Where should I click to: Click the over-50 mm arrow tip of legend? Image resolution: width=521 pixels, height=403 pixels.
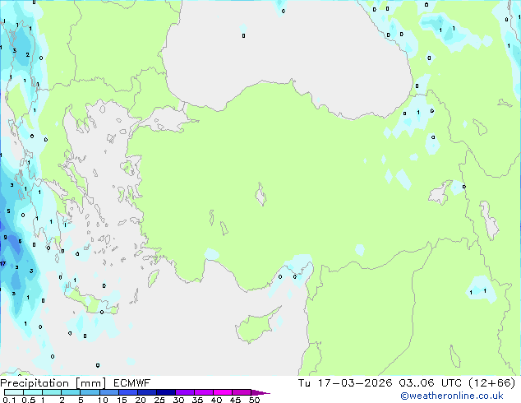pos(260,392)
